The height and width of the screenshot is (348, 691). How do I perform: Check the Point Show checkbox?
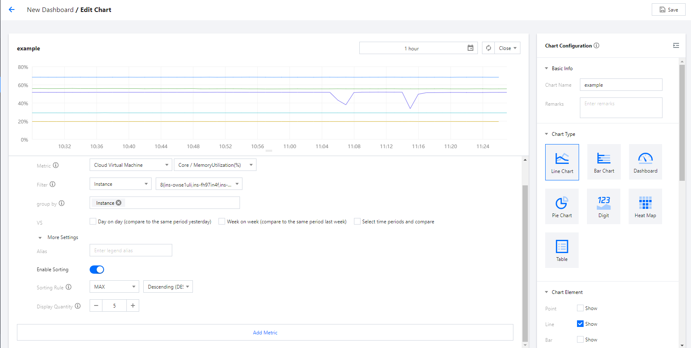click(x=580, y=308)
